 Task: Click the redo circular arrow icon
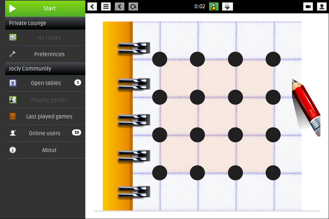[x=133, y=7]
